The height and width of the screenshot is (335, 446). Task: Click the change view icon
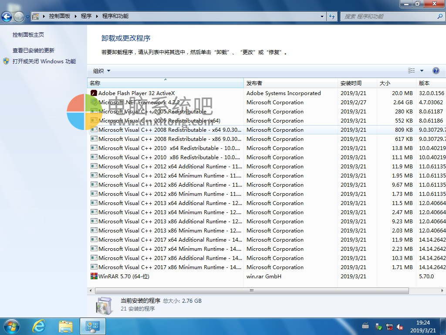(411, 71)
